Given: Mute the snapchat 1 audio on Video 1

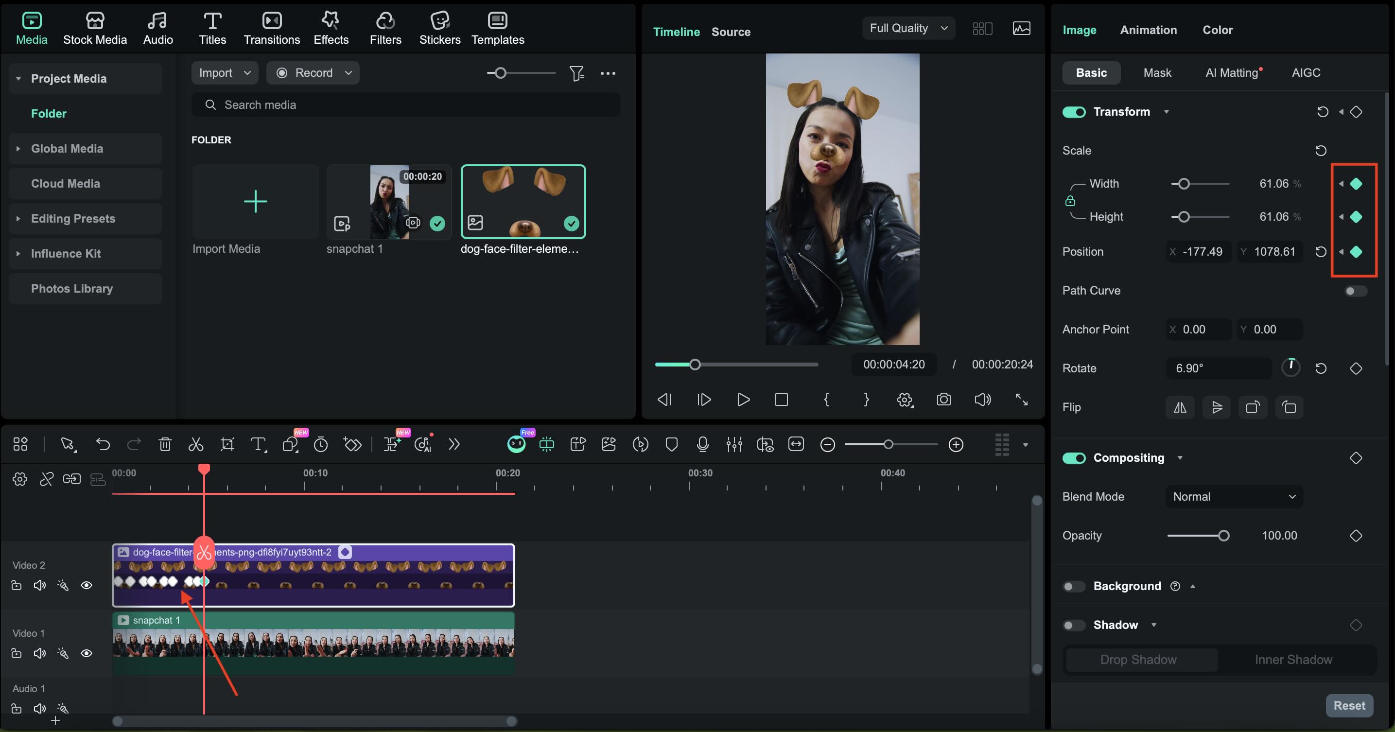Looking at the screenshot, I should [x=39, y=653].
